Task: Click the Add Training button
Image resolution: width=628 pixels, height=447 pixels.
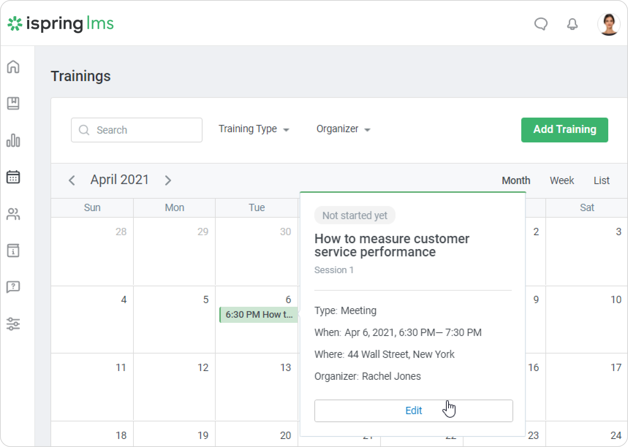Action: pos(564,130)
